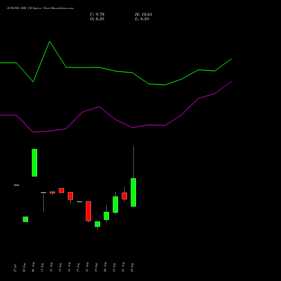Click the peak of the green line
This screenshot has height=281, width=281.
[49, 42]
